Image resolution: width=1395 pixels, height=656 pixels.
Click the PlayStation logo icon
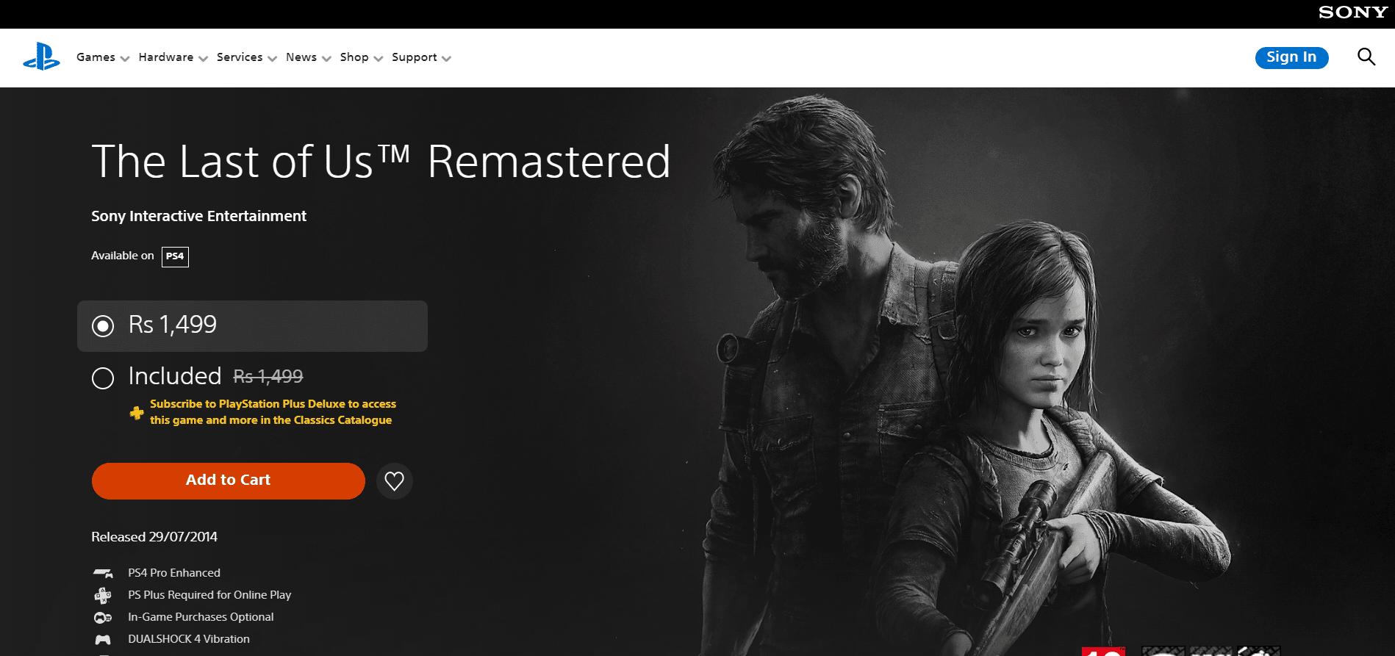[41, 57]
